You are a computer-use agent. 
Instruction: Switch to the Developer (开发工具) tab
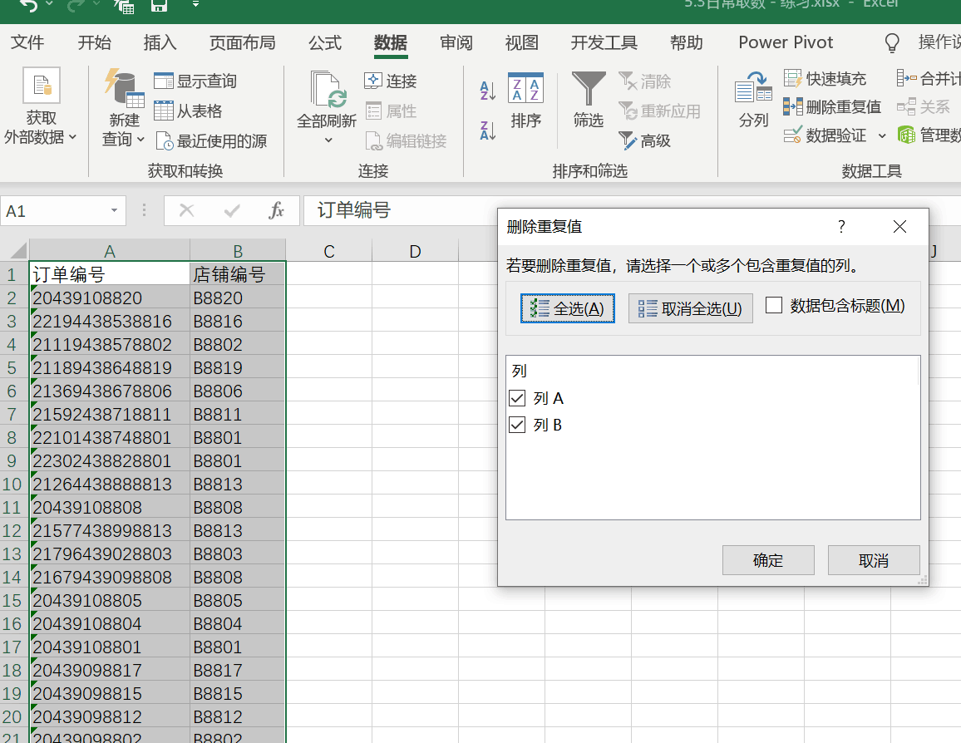coord(604,42)
